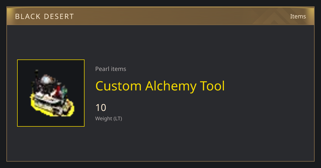This screenshot has height=168, width=321.
Task: Click the word Alchemy in the item title
Action: pos(171,86)
